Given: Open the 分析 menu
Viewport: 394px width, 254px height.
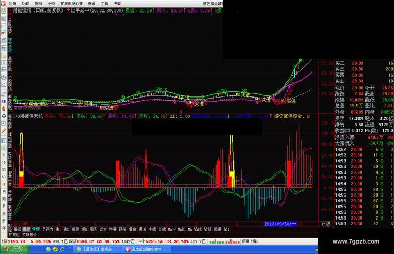Looking at the screenshot, I should pyautogui.click(x=52, y=4).
